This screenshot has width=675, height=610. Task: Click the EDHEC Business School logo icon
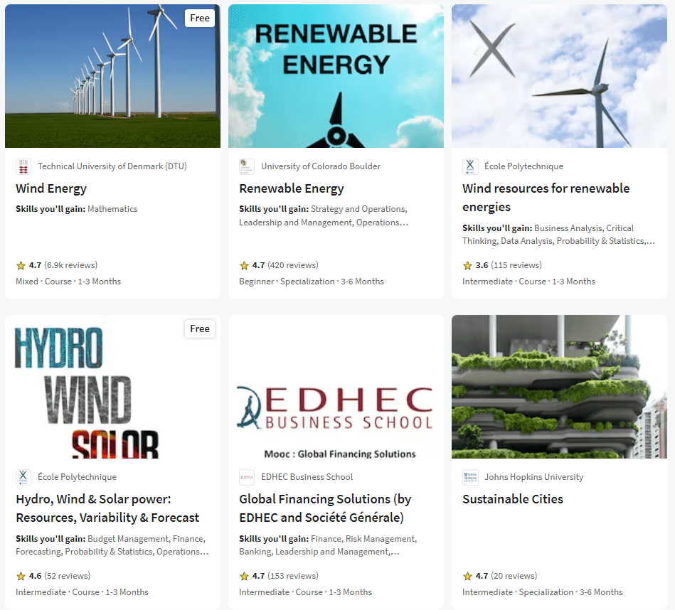[247, 477]
